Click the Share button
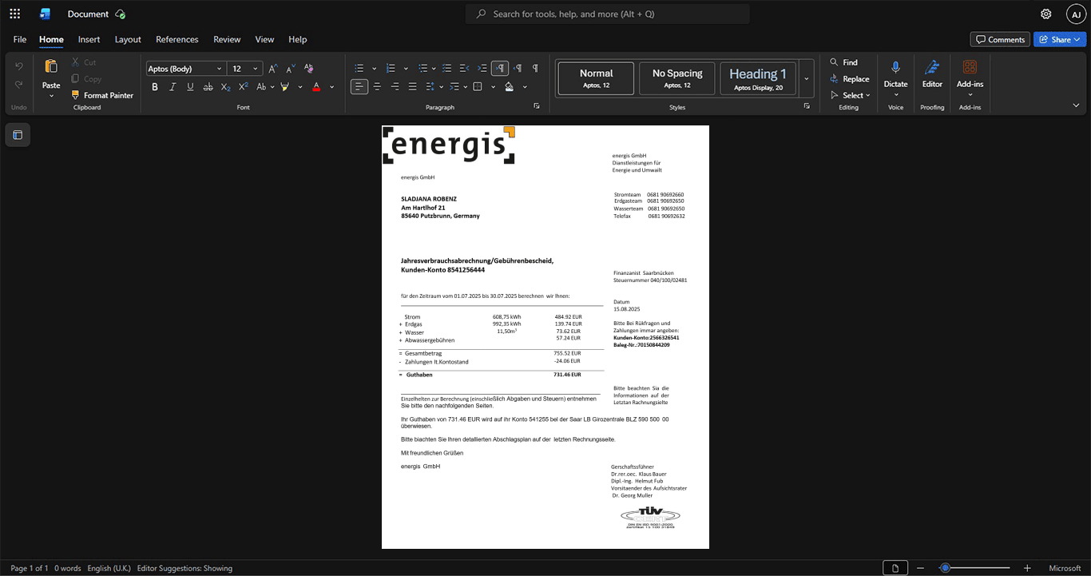The image size is (1091, 576). click(x=1060, y=39)
